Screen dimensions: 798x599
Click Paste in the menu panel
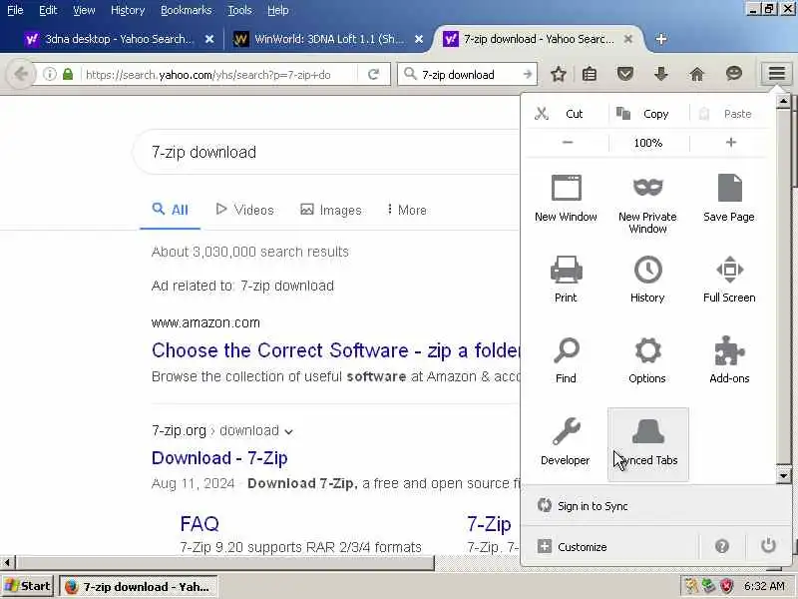click(728, 114)
